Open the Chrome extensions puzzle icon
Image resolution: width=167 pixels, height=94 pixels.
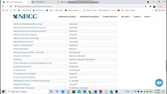click(x=150, y=6)
